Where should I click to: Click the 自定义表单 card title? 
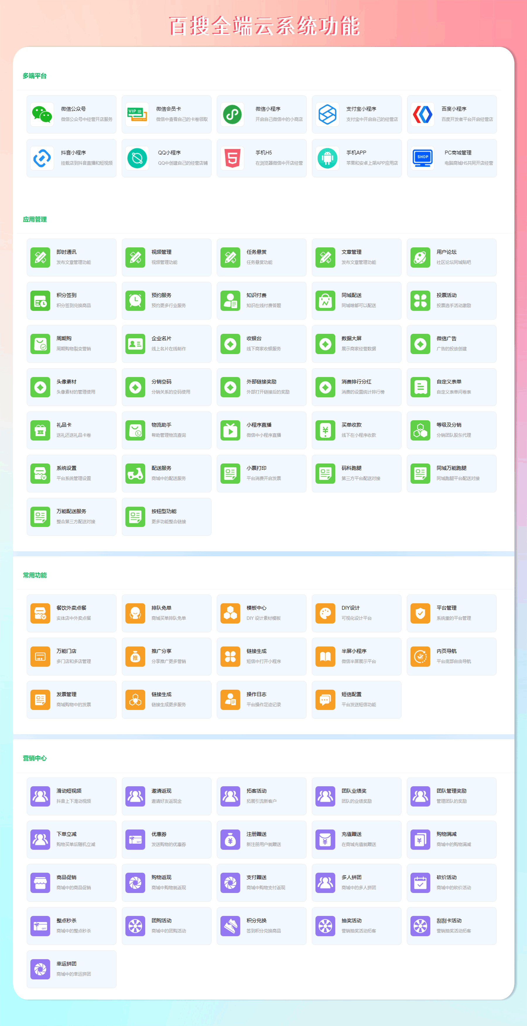point(449,382)
